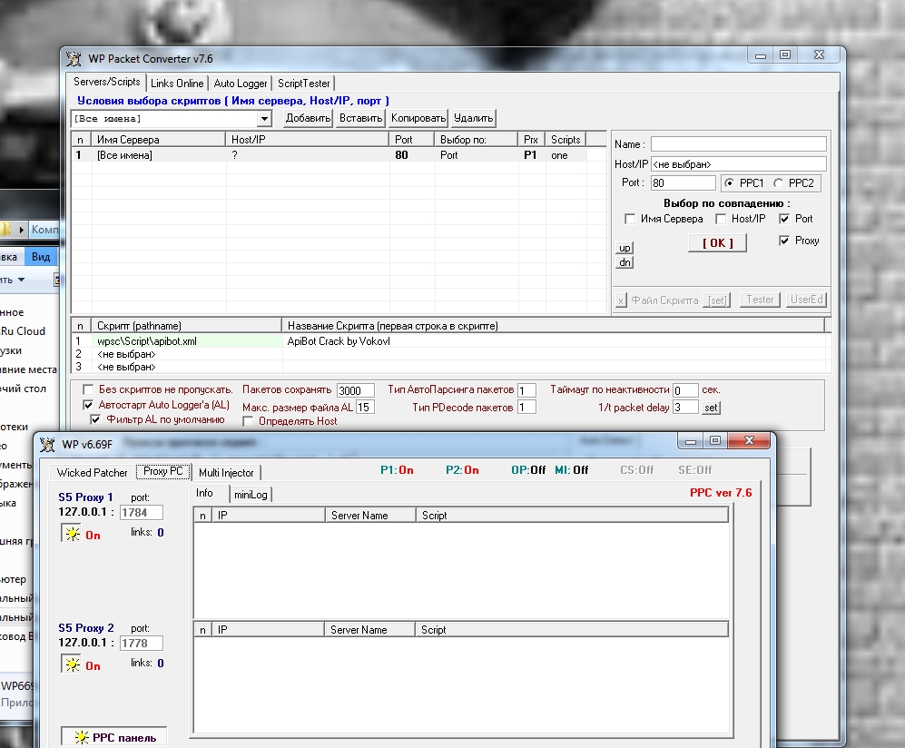Select the PPC2 radio button
Screen dimensions: 905x748
coord(778,183)
